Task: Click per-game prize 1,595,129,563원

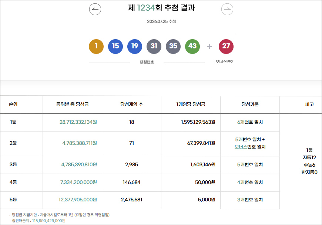Action: [x=198, y=122]
